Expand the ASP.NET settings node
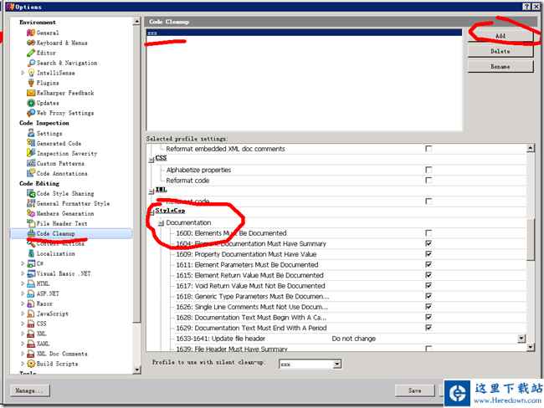The width and height of the screenshot is (544, 408). [x=23, y=293]
